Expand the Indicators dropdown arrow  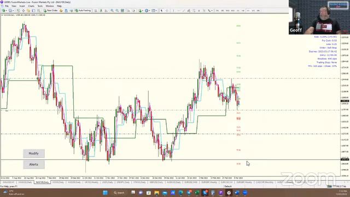click(143, 10)
